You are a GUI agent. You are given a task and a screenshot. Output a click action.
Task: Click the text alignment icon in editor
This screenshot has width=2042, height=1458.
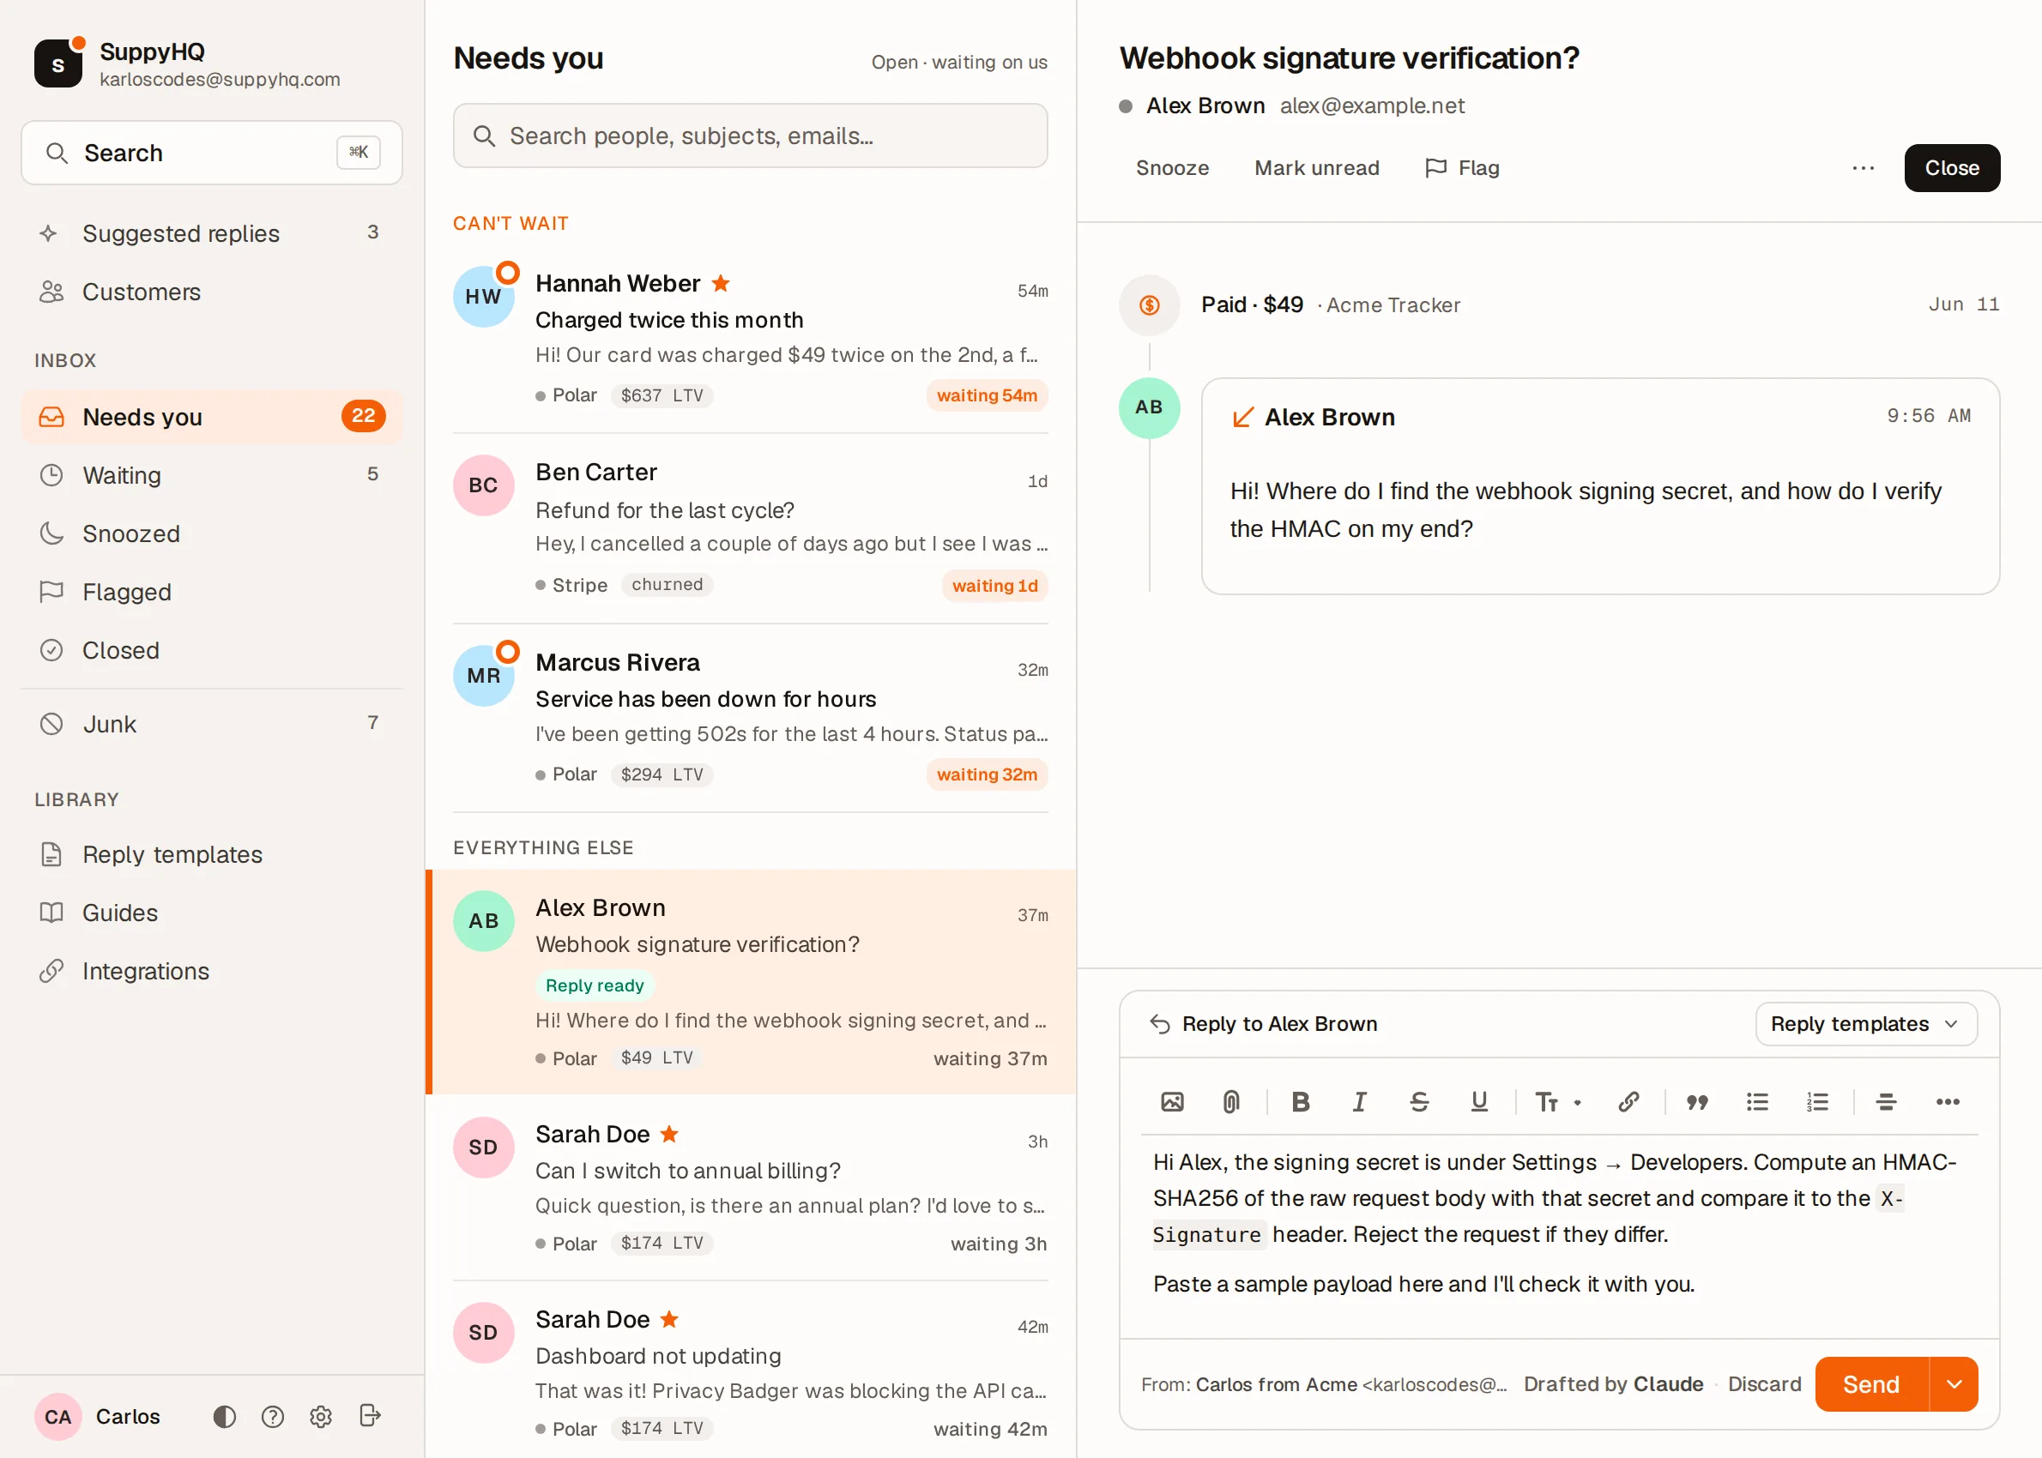tap(1887, 1101)
